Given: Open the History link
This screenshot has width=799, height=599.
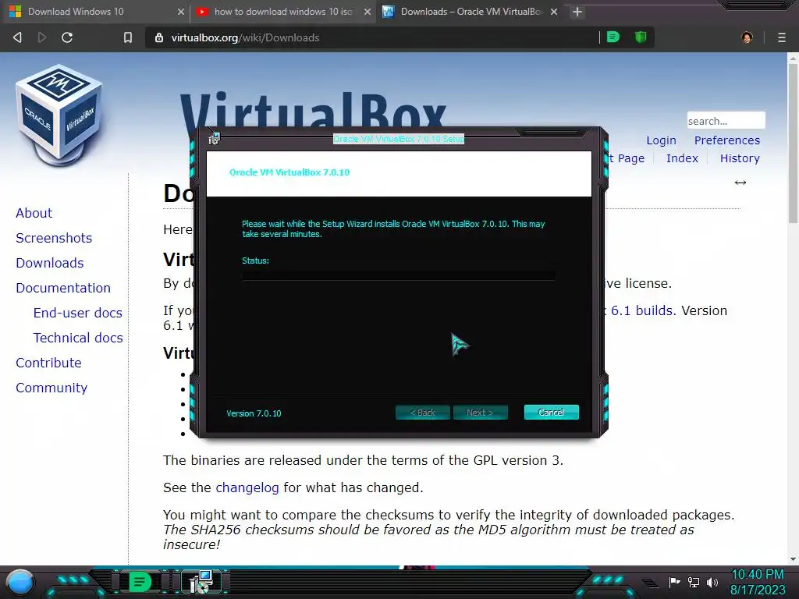Looking at the screenshot, I should (740, 158).
